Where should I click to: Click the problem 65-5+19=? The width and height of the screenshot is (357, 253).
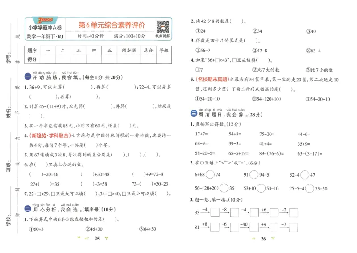click(238, 153)
